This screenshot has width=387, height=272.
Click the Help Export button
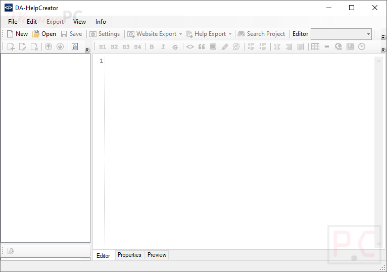point(206,34)
